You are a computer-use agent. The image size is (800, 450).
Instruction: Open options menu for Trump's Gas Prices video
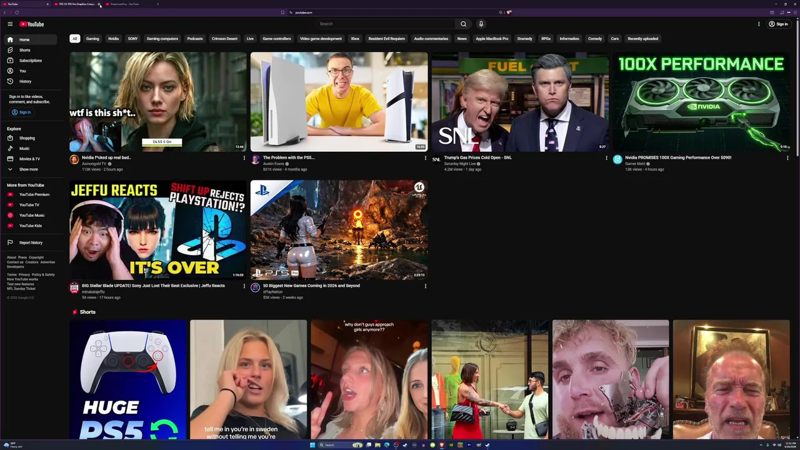(606, 158)
